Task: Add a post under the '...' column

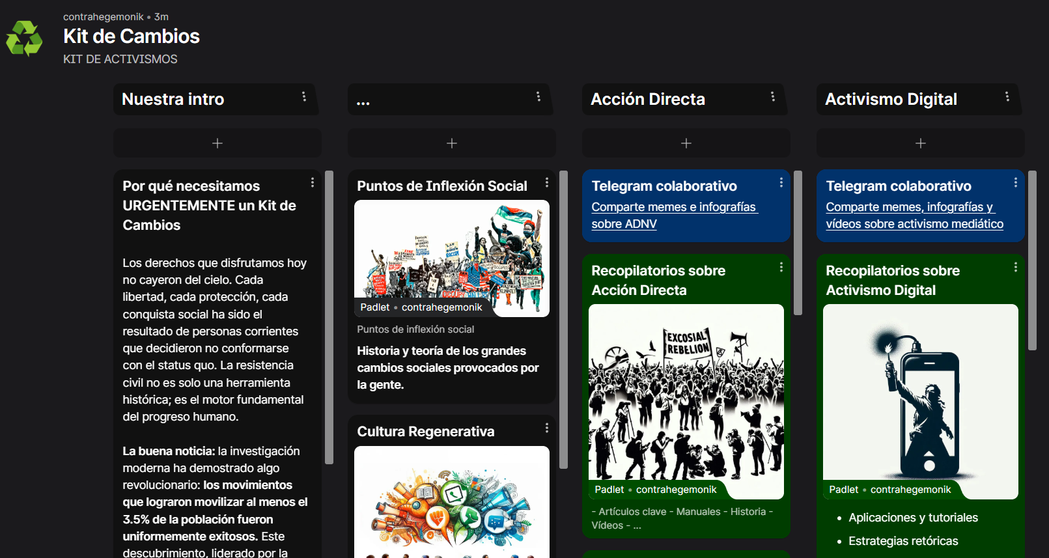Action: click(x=452, y=143)
